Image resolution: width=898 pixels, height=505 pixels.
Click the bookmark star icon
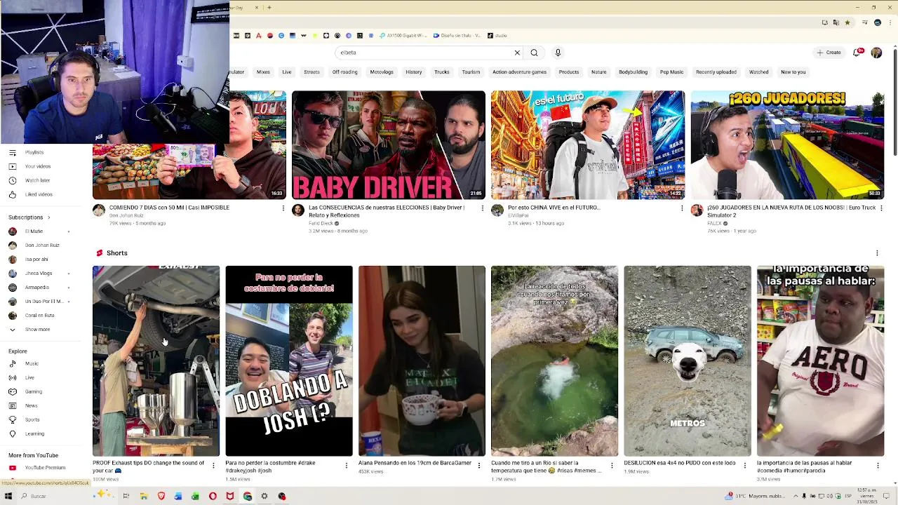click(x=847, y=22)
